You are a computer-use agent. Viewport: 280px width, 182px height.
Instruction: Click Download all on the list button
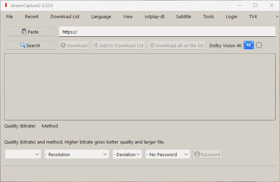tap(176, 45)
